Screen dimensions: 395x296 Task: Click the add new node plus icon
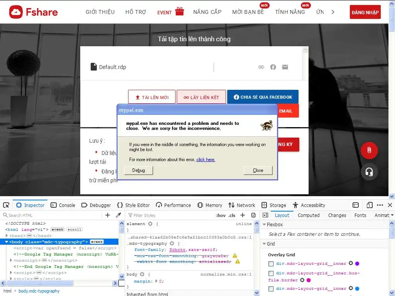[x=108, y=215]
